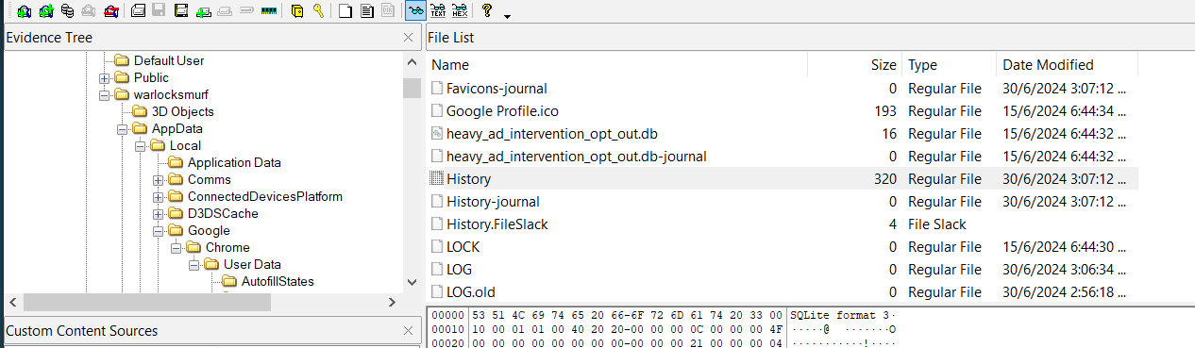Open the Image Mounting tool icon
The image size is (1195, 348).
point(67,11)
